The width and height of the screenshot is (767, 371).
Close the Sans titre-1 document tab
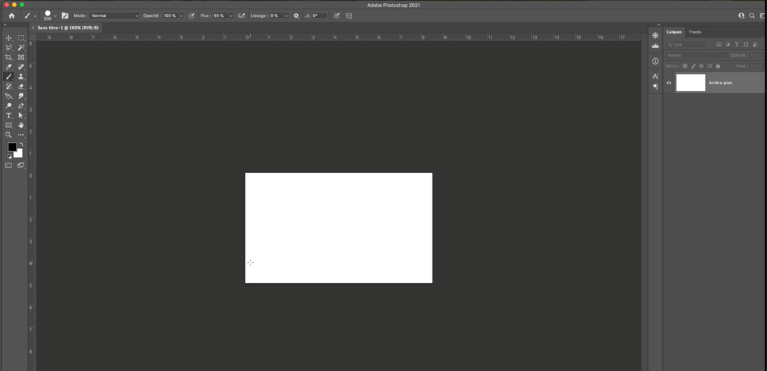[x=33, y=28]
